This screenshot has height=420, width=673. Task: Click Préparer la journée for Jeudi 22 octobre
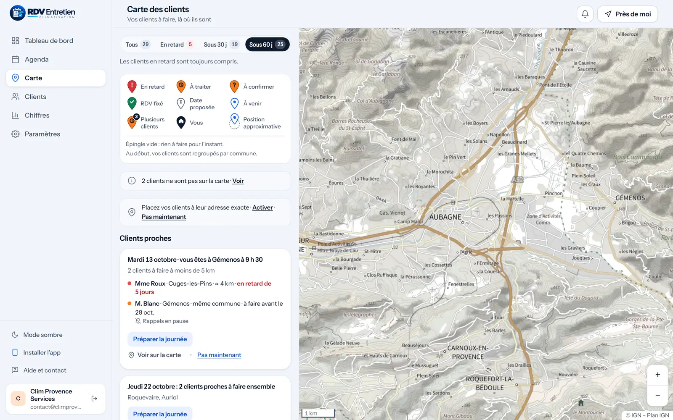[x=160, y=414]
